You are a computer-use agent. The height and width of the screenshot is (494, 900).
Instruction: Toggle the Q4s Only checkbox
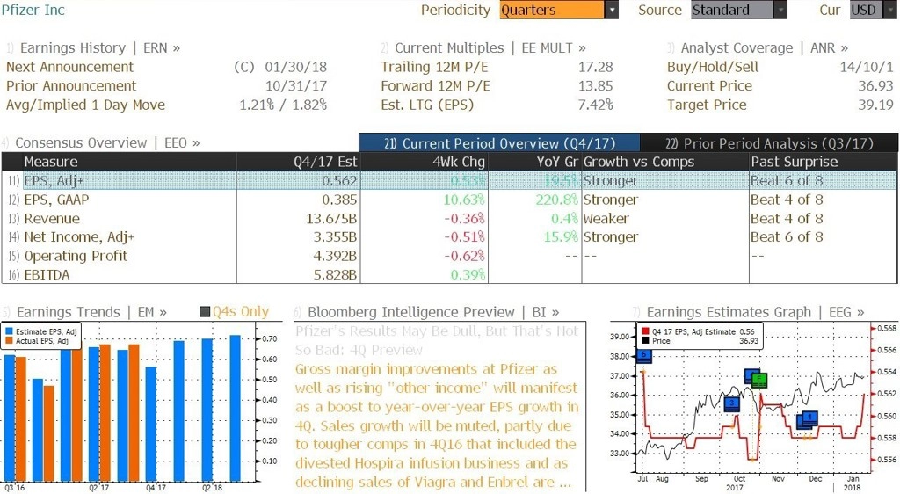205,311
